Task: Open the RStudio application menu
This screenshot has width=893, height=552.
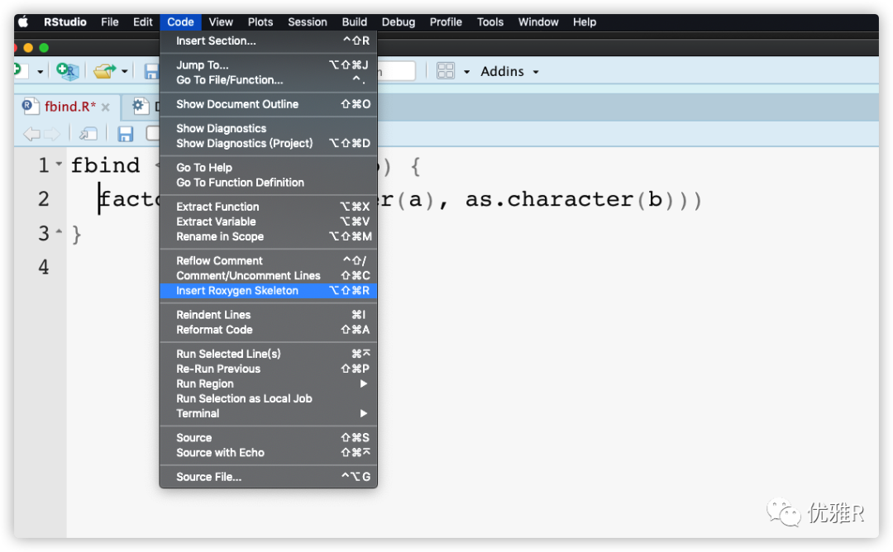Action: pos(65,22)
